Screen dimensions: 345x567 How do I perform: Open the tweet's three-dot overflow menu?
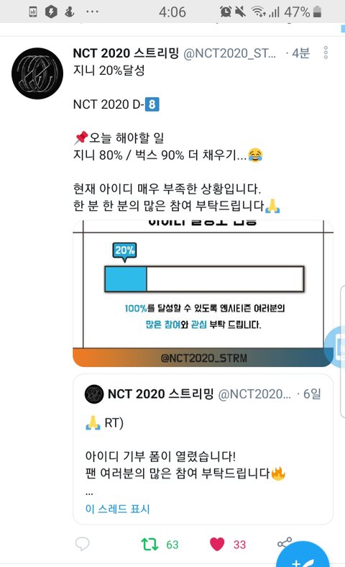pos(326,53)
